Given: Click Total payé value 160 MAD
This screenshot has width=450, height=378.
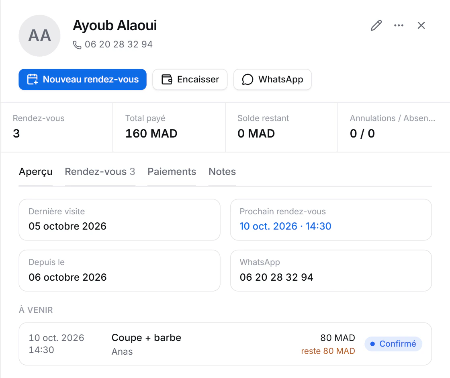Looking at the screenshot, I should [151, 133].
